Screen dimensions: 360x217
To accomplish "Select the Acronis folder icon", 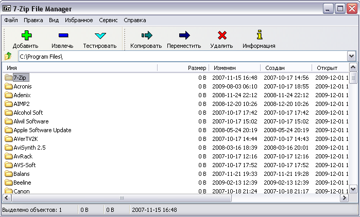I will click(8, 86).
